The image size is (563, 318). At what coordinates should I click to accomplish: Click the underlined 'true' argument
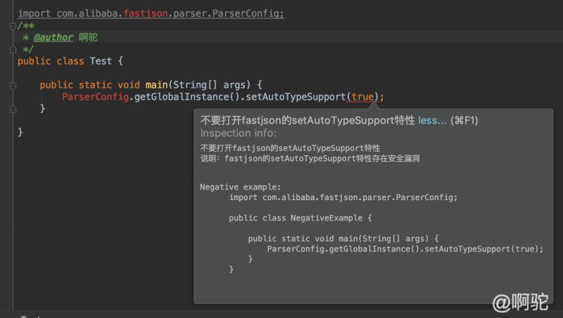point(363,97)
